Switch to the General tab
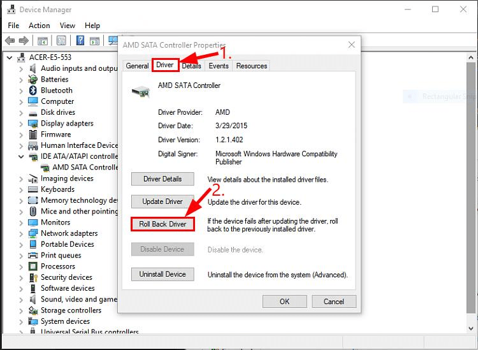The height and width of the screenshot is (350, 478). pos(137,66)
